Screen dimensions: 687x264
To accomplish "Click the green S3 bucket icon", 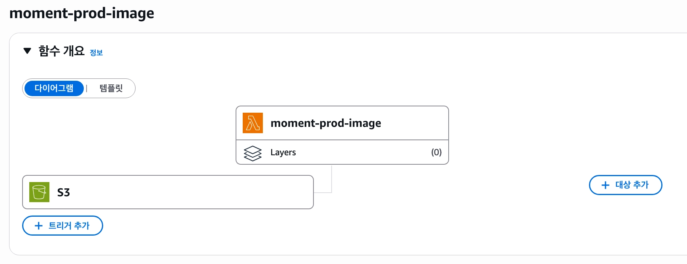I will (x=39, y=192).
